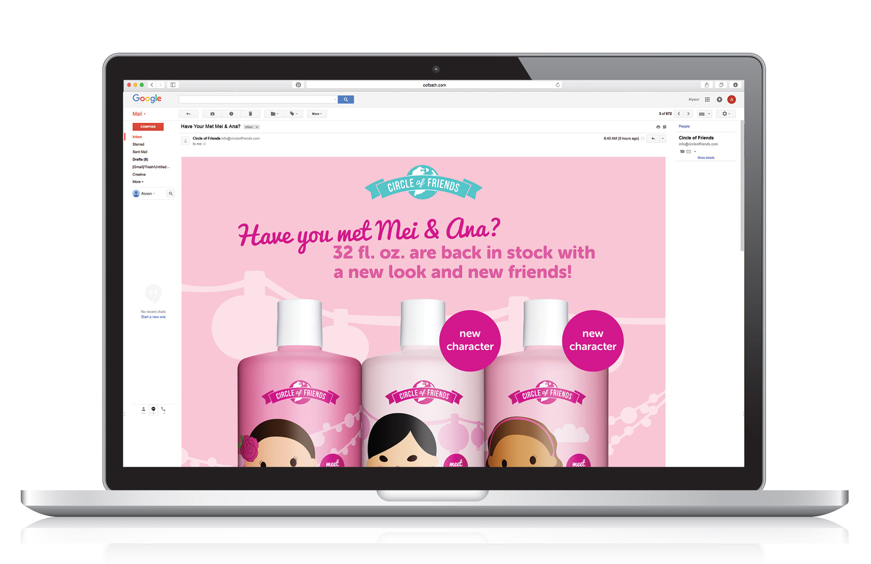
Task: Remove the Inbox label from the email
Action: pyautogui.click(x=257, y=127)
